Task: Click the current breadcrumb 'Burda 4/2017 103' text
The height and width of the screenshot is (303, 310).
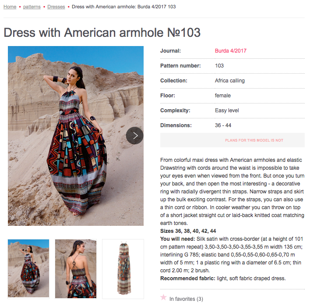Action: pyautogui.click(x=157, y=7)
